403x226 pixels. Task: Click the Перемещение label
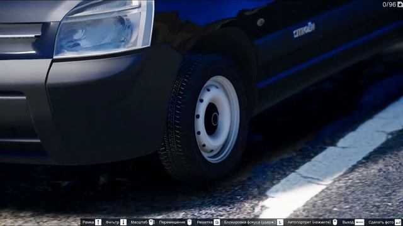tap(172, 222)
